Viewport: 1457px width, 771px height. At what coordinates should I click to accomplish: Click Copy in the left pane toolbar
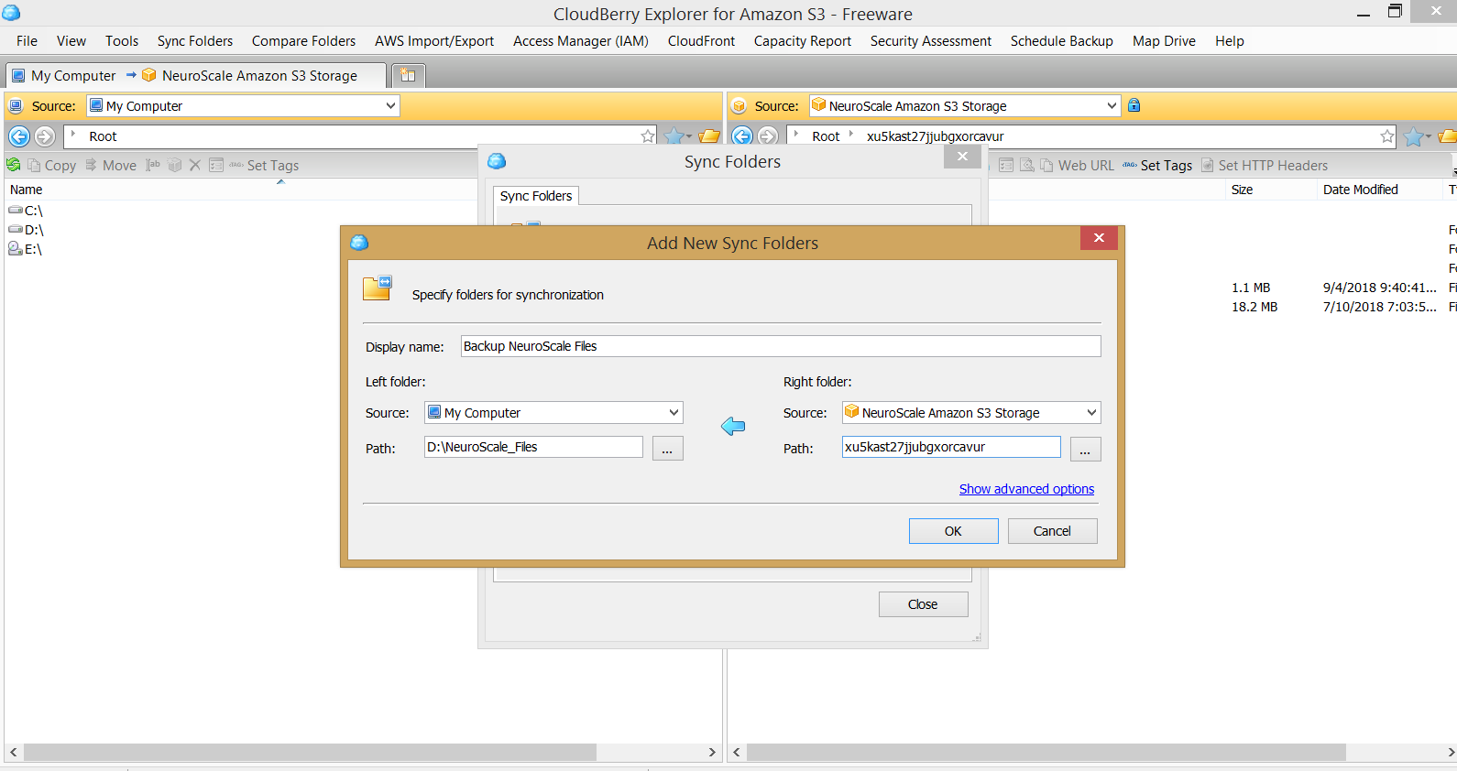52,166
